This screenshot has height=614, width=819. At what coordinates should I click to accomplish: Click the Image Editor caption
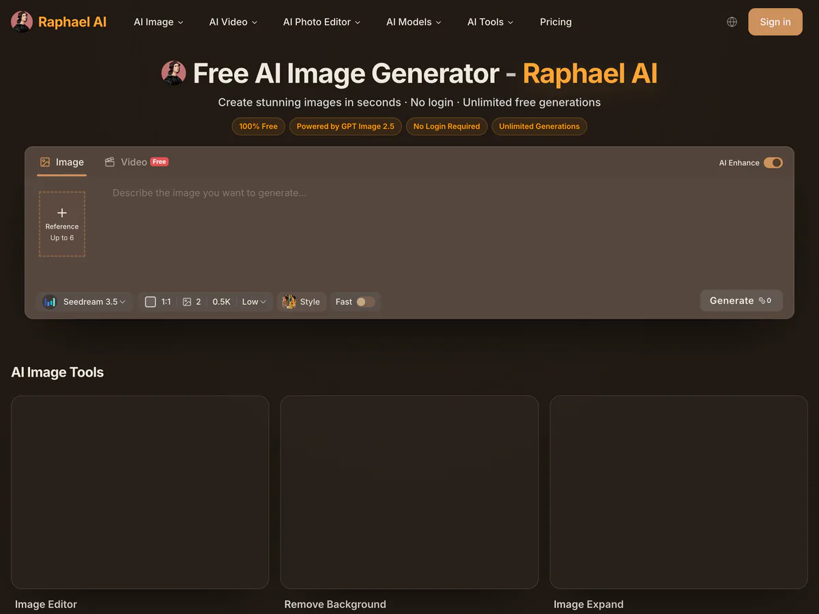pyautogui.click(x=46, y=604)
